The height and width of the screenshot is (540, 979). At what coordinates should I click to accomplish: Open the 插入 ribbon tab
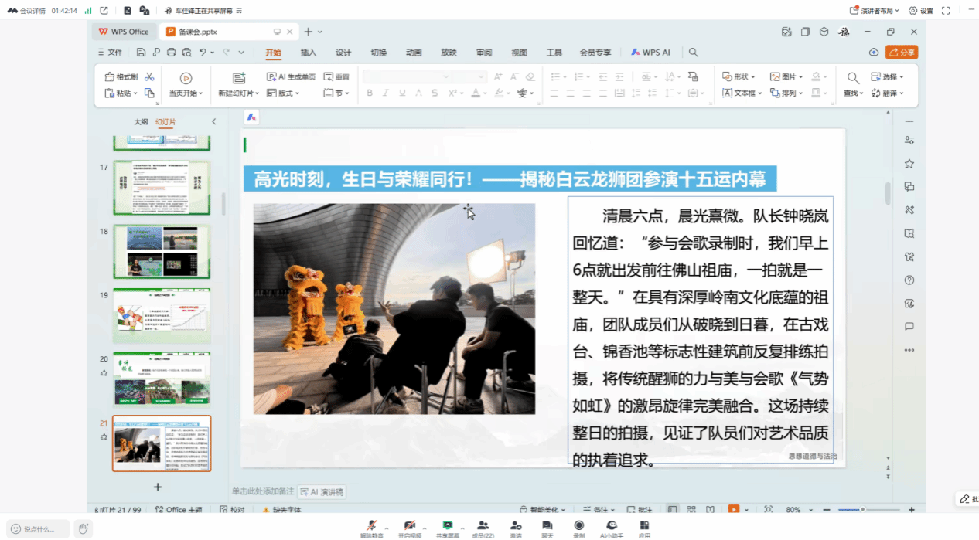pyautogui.click(x=309, y=53)
